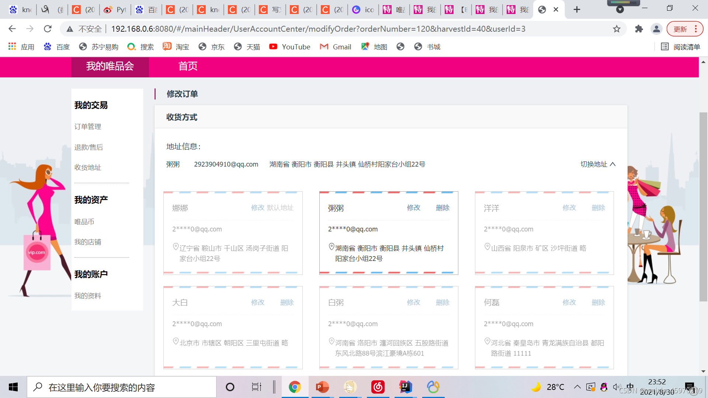Screen dimensions: 708x398
Task: Open PowerPoint from the taskbar
Action: [x=322, y=387]
